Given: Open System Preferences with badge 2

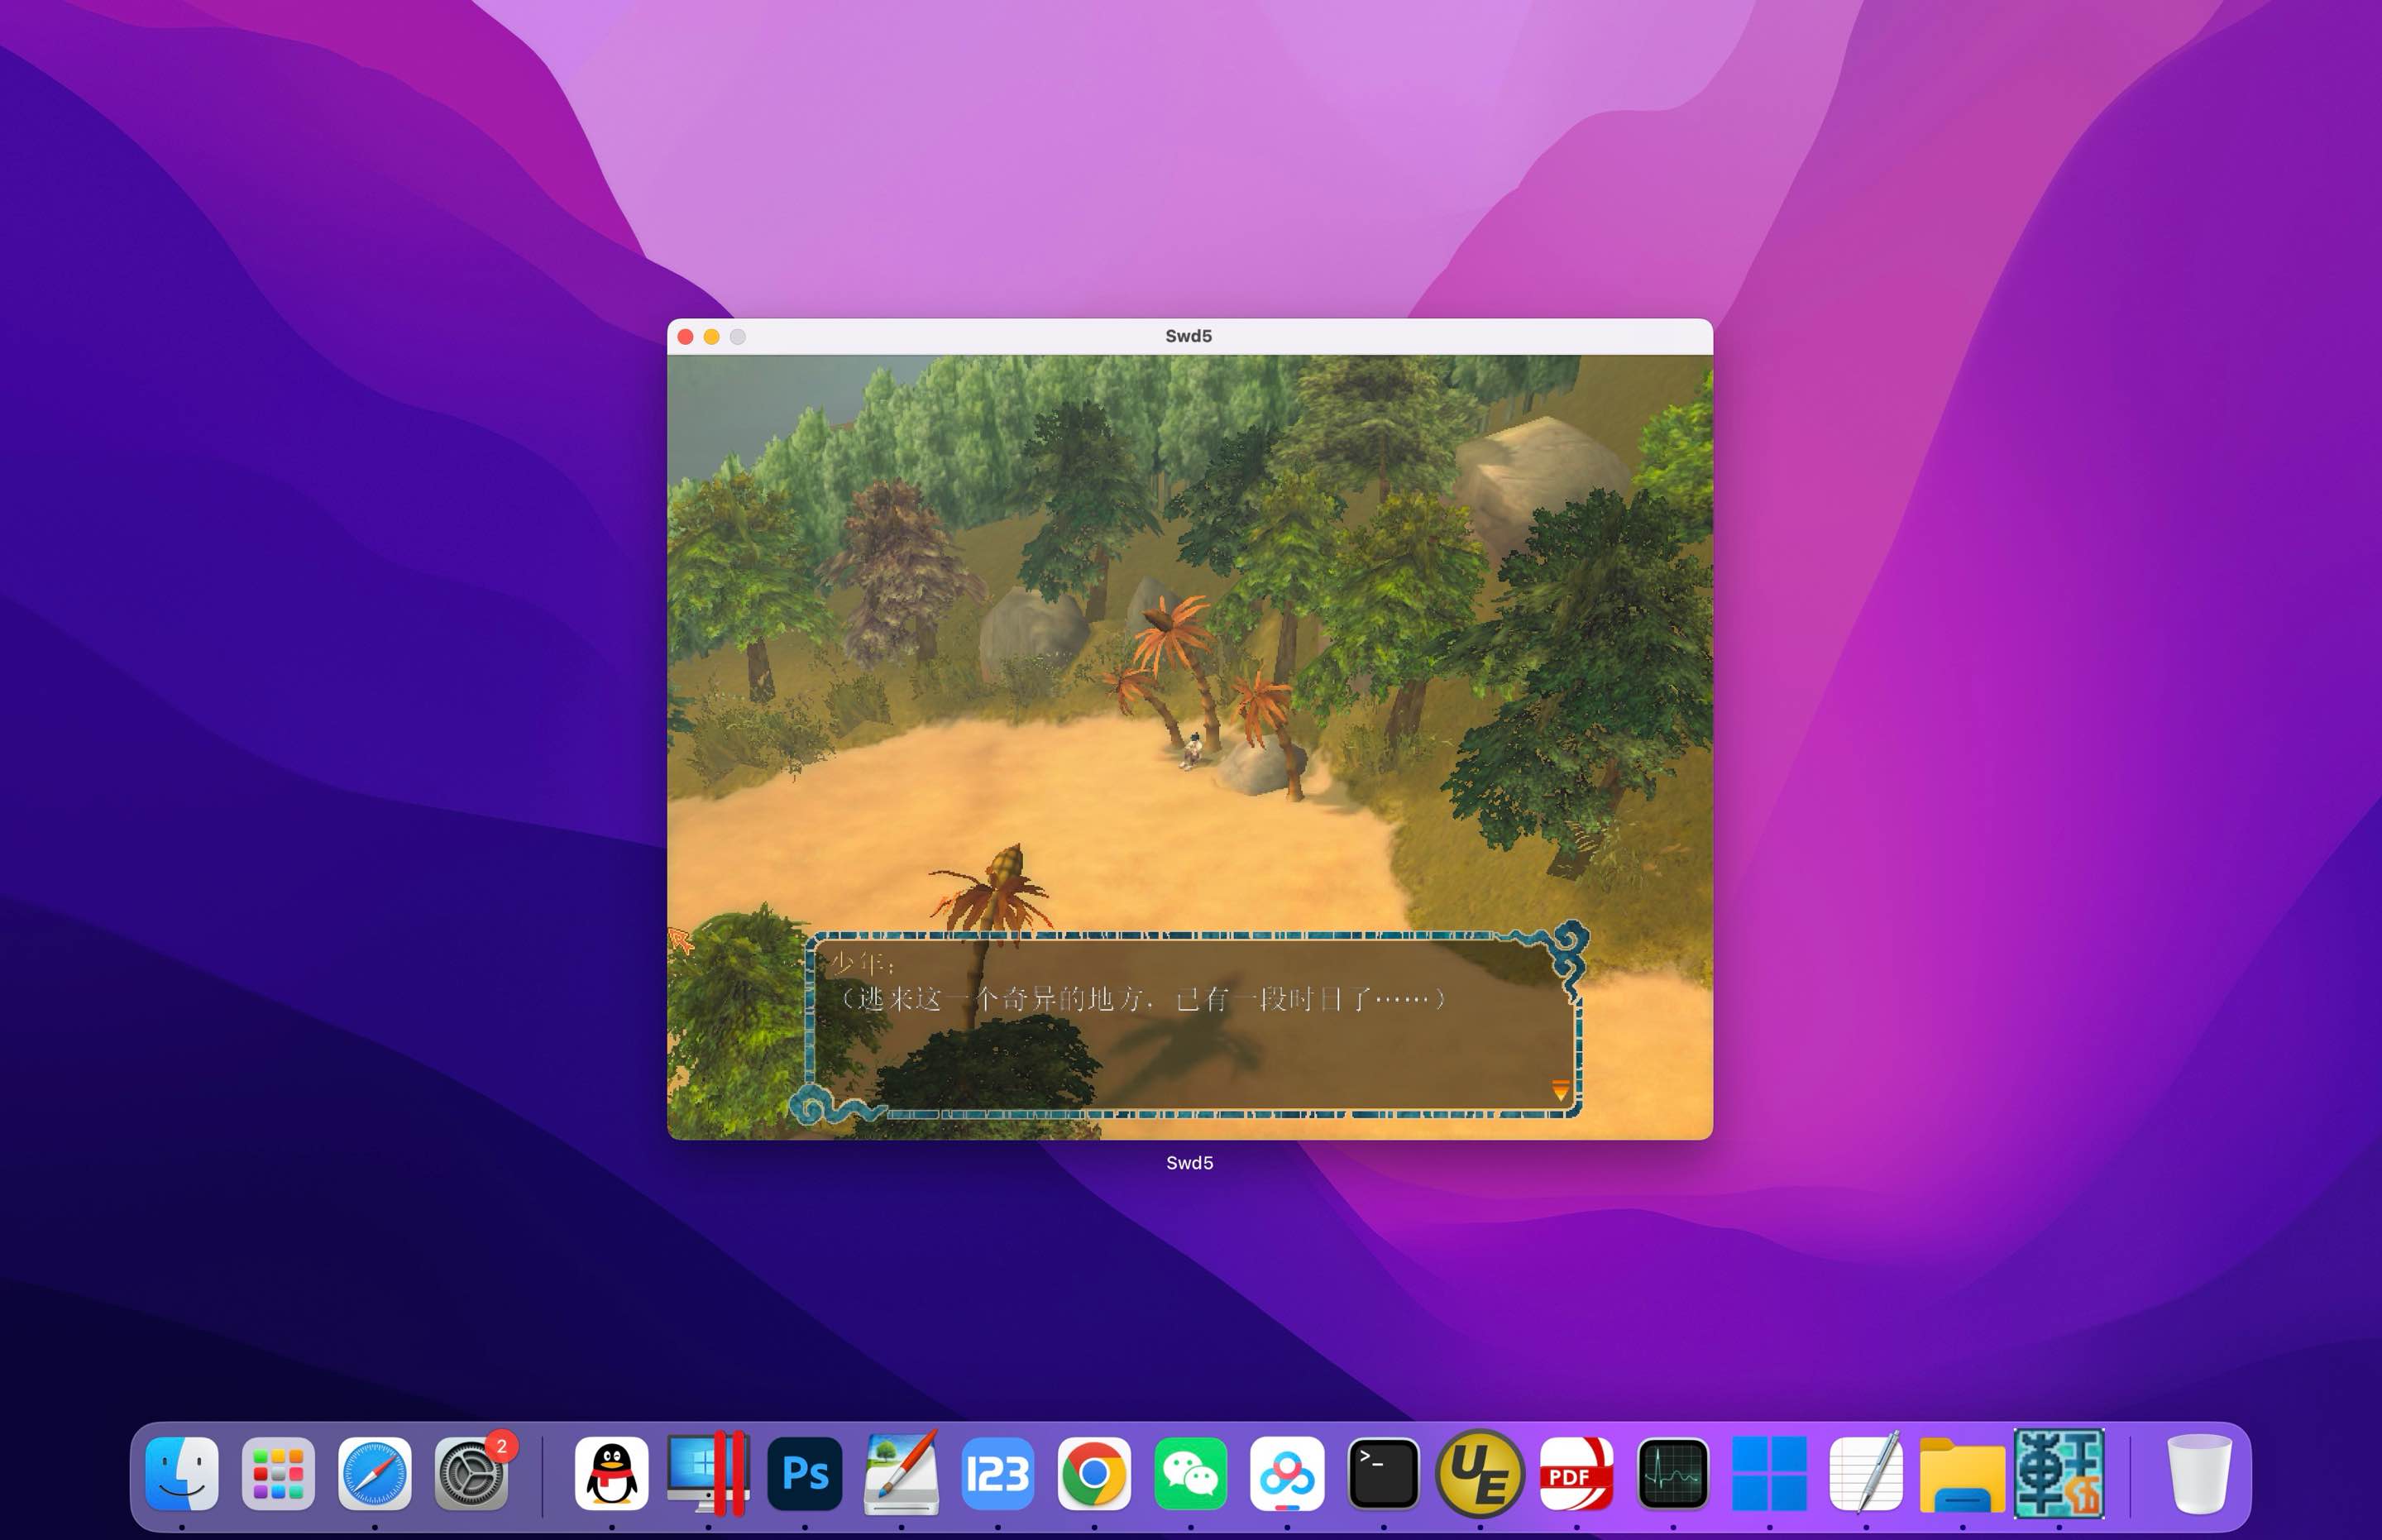Looking at the screenshot, I should click(x=471, y=1473).
